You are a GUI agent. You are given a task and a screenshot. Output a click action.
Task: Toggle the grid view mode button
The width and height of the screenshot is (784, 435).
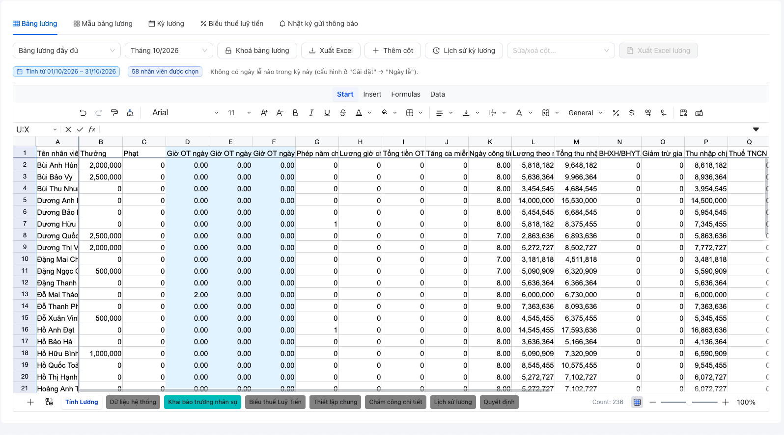click(x=637, y=402)
